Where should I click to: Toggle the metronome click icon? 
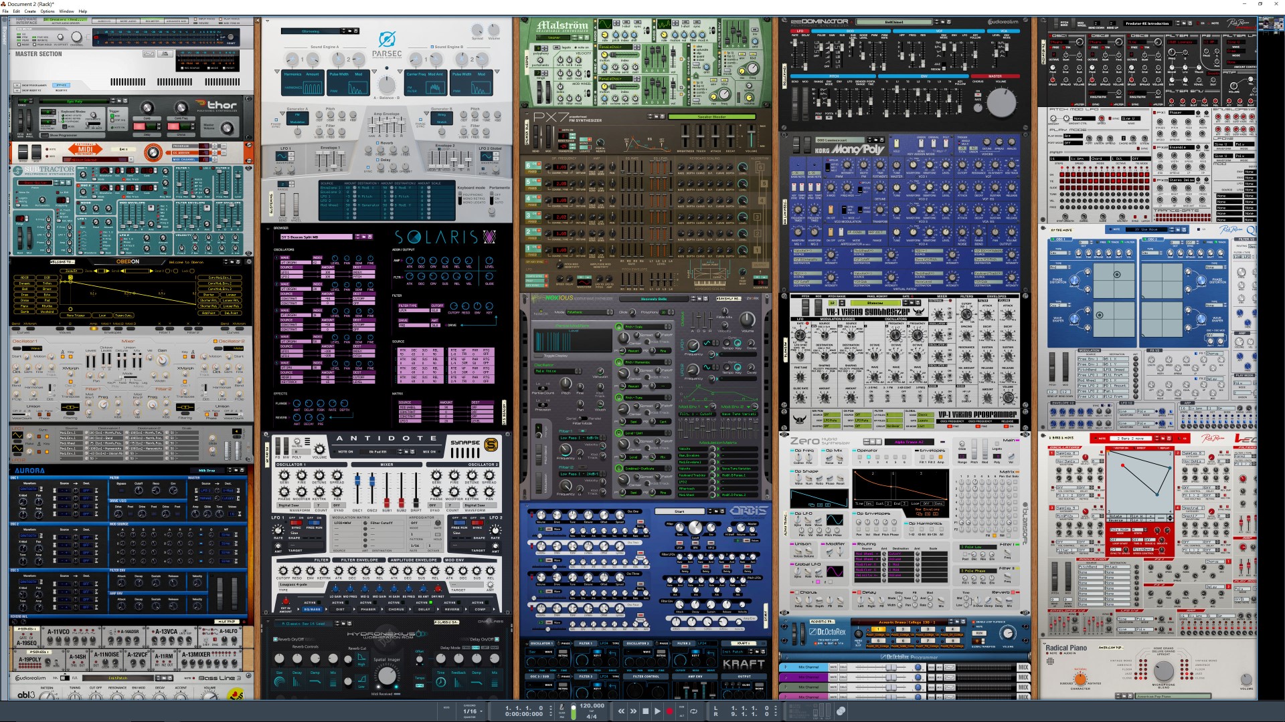[562, 707]
